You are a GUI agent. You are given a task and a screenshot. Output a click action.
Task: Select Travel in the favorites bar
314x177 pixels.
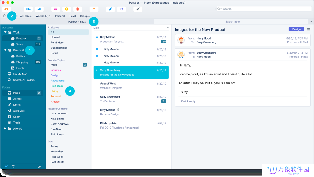pos(72,16)
